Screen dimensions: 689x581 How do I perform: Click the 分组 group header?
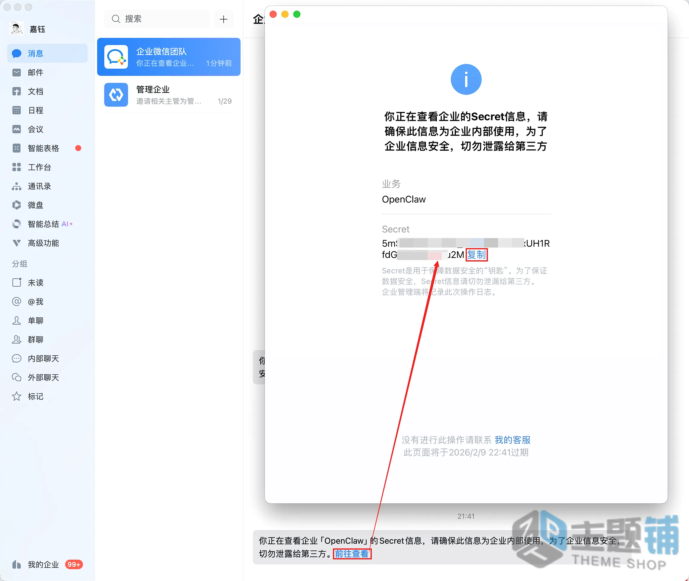click(20, 264)
